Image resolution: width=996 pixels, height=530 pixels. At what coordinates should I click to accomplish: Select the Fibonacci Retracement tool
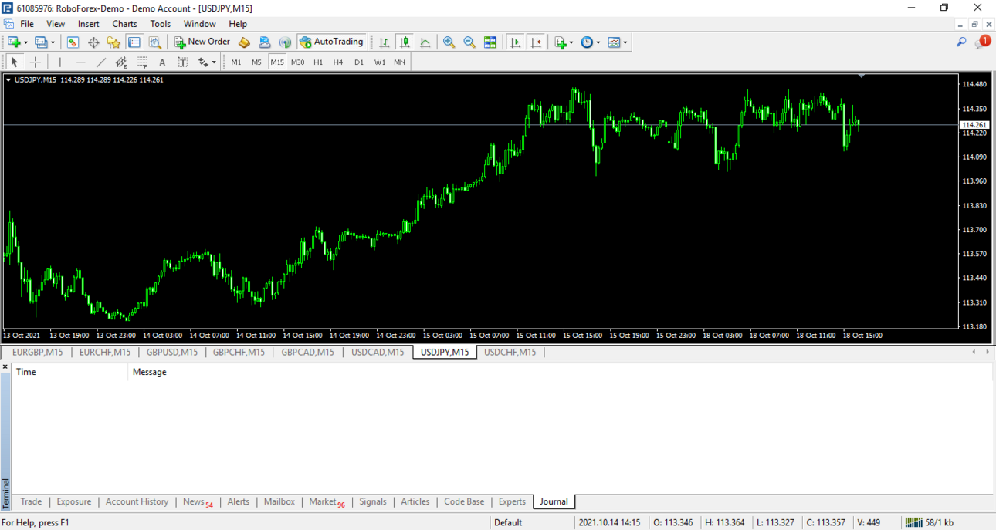pyautogui.click(x=141, y=62)
